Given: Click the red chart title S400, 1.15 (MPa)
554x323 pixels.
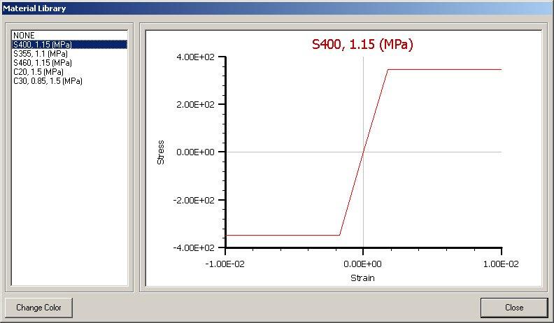Looking at the screenshot, I should (362, 44).
